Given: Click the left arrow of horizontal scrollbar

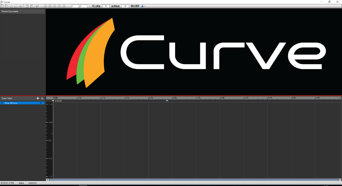Looking at the screenshot, I should [47, 180].
